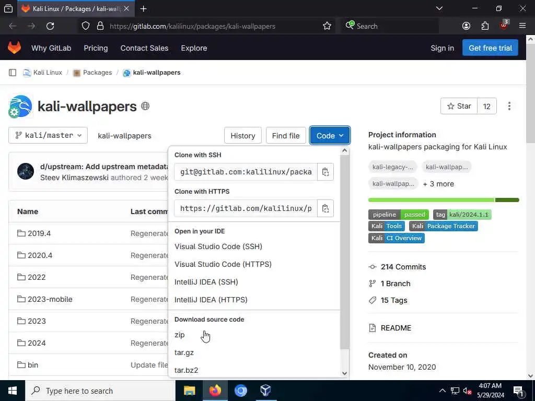Click the language usage progress bar
The width and height of the screenshot is (535, 401).
(x=444, y=200)
